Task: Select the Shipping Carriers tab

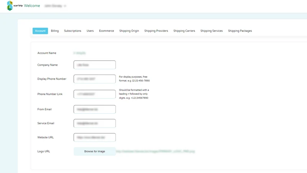Action: click(x=184, y=31)
